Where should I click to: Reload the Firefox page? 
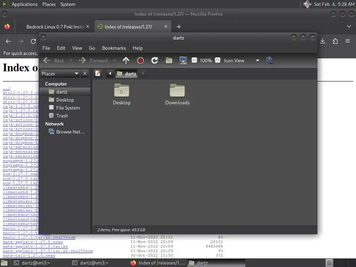(x=33, y=41)
